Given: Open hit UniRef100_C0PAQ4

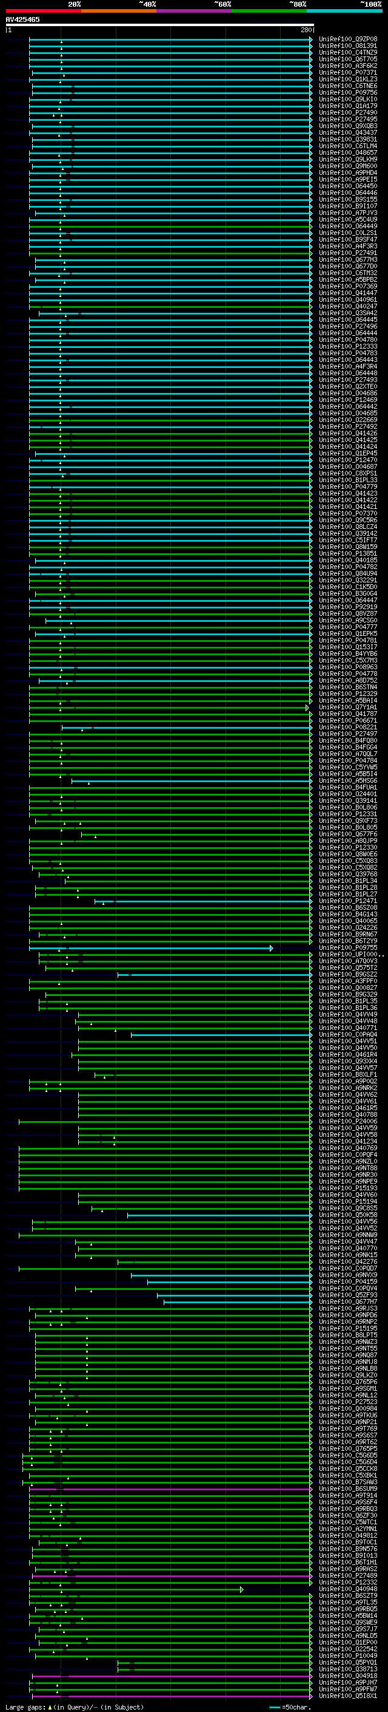Looking at the screenshot, I should tap(348, 1034).
